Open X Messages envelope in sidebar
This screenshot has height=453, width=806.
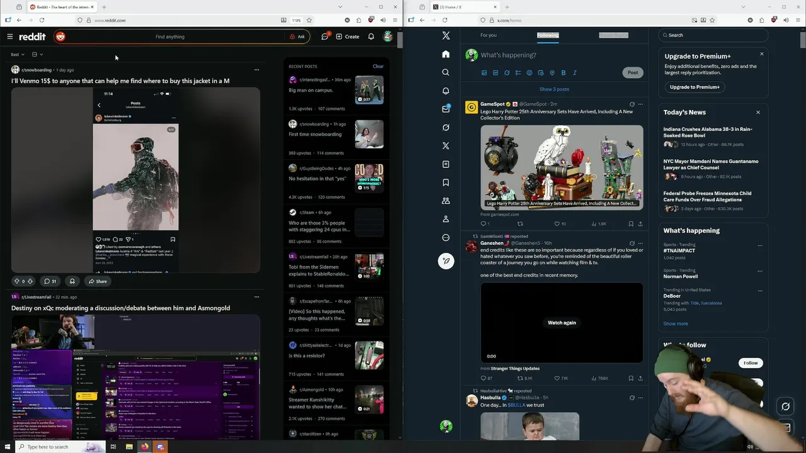(446, 109)
